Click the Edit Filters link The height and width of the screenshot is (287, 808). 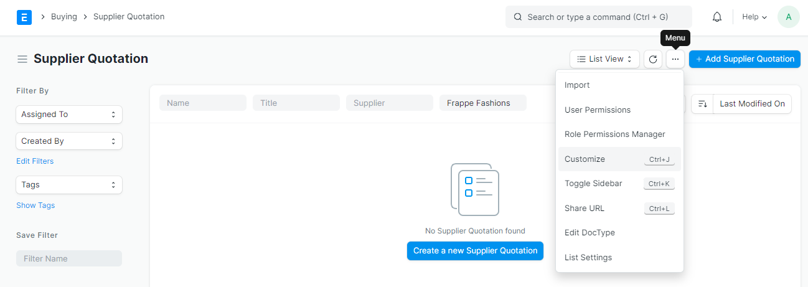click(35, 161)
